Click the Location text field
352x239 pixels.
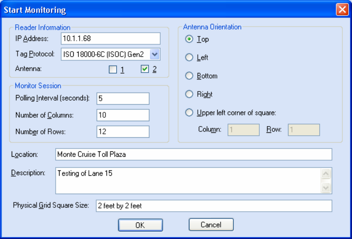194,154
